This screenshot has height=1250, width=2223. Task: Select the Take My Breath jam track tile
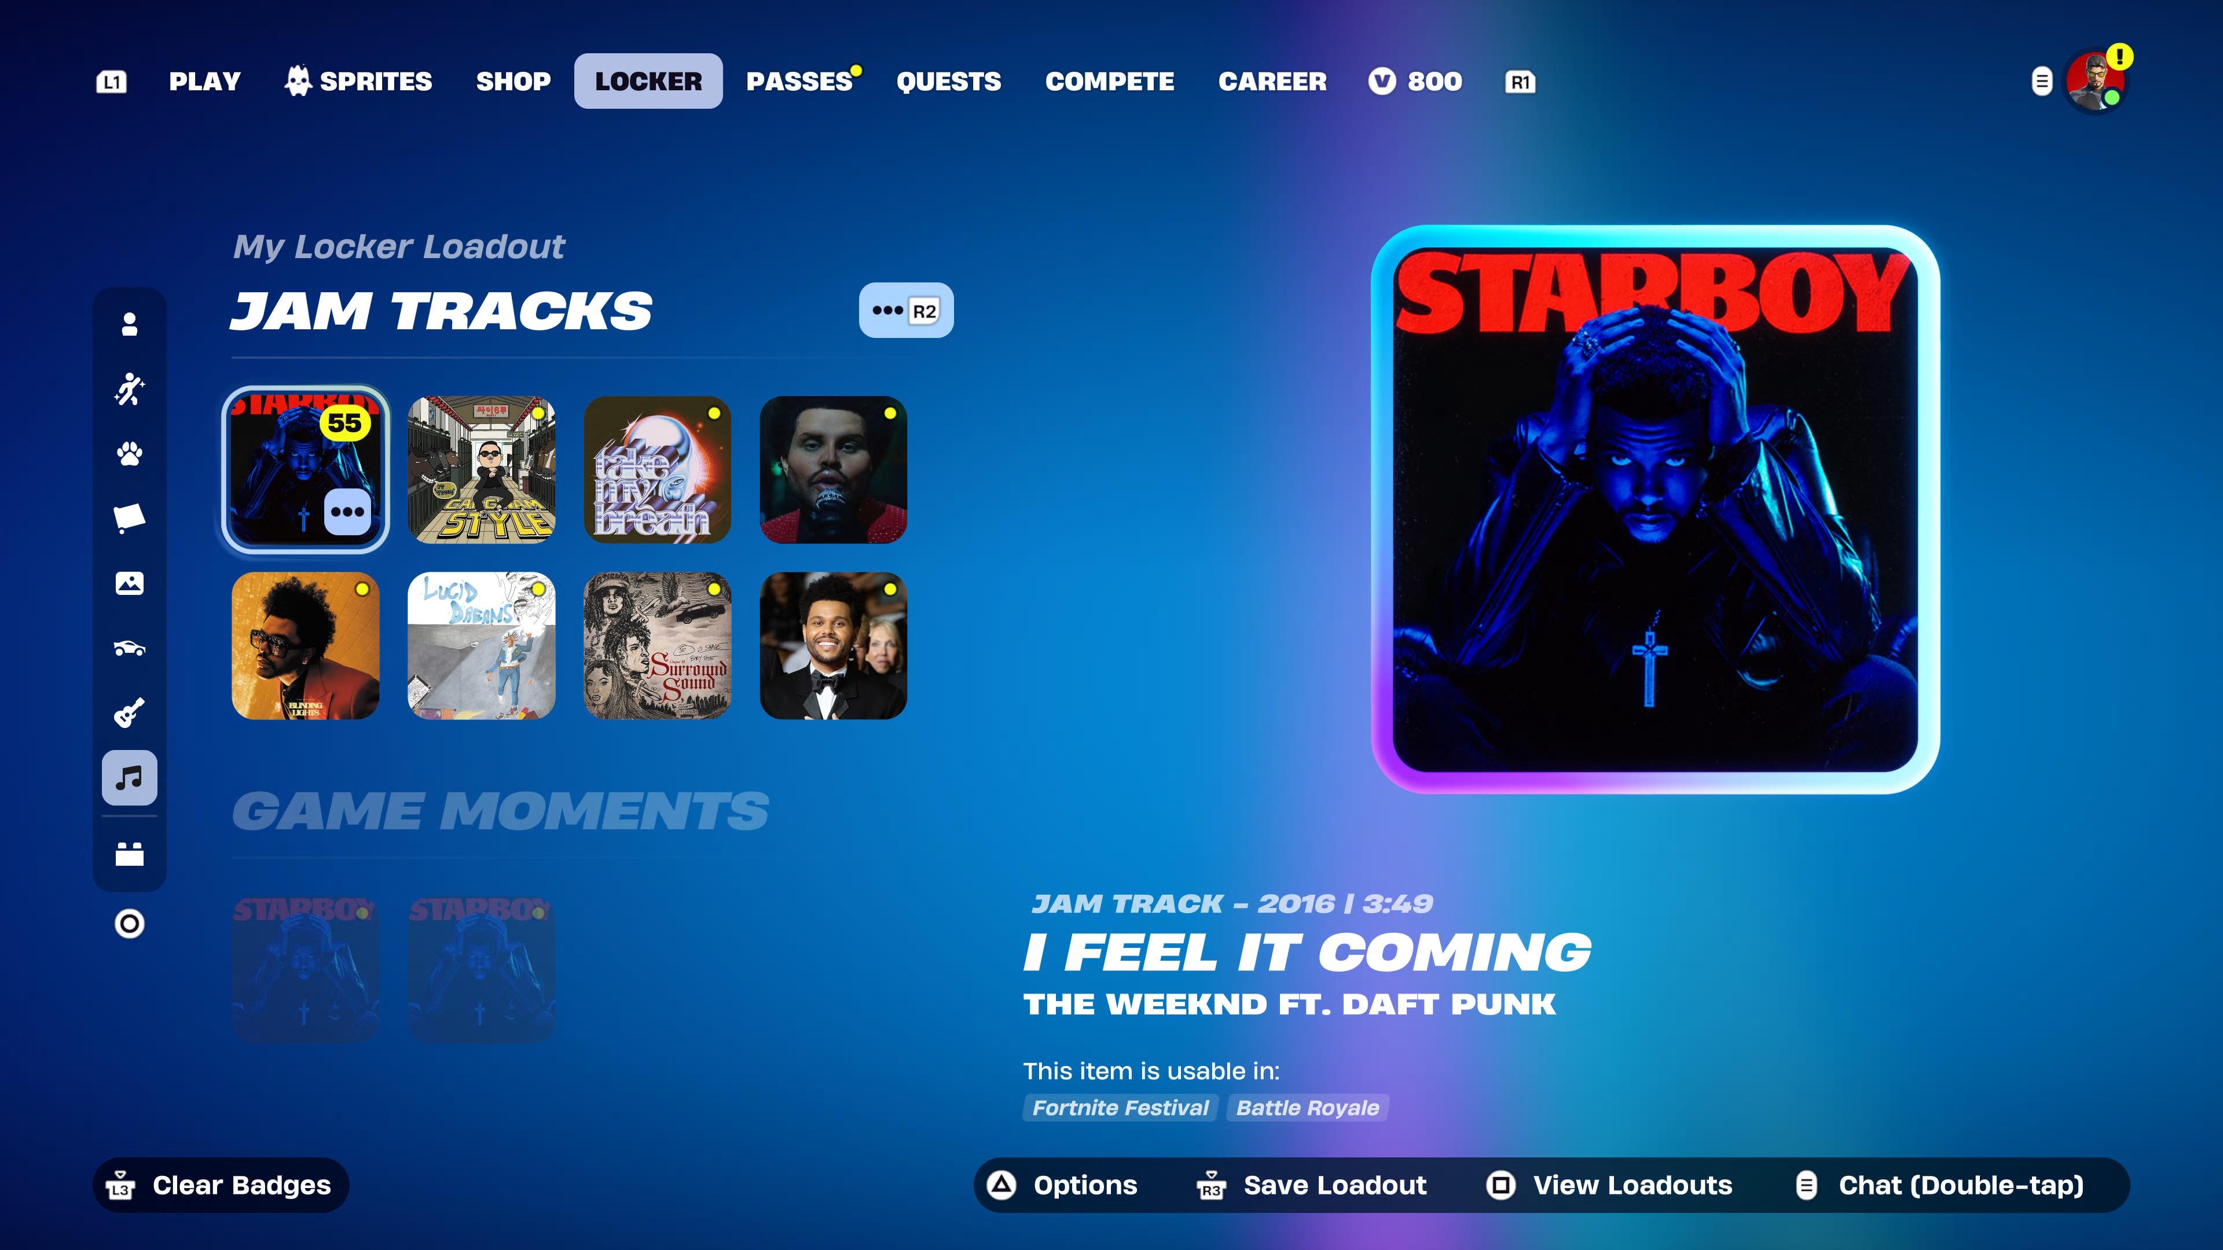click(658, 470)
